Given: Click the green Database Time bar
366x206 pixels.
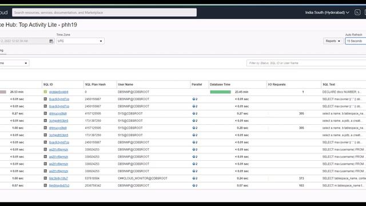Looking at the screenshot, I should (220, 92).
